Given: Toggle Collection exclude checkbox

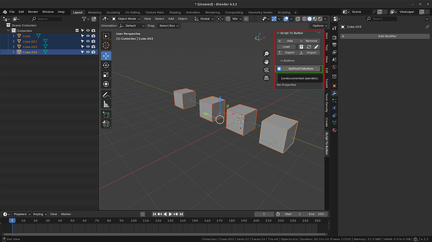Looking at the screenshot, I should (x=77, y=31).
